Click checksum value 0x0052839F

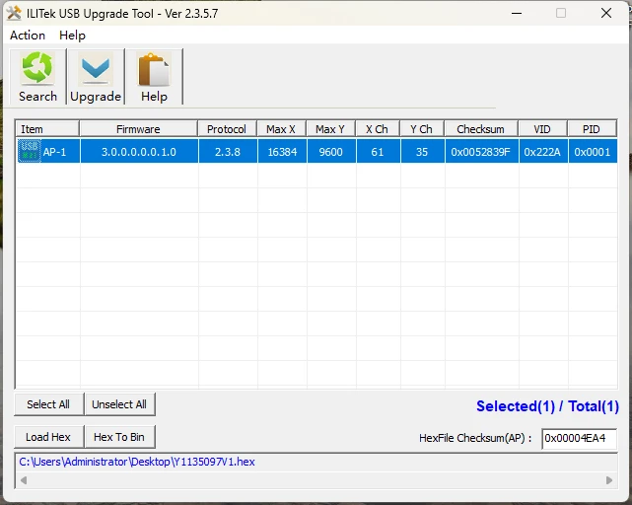tap(481, 152)
